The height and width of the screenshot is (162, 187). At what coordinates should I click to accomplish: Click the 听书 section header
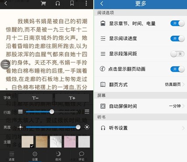(102, 117)
